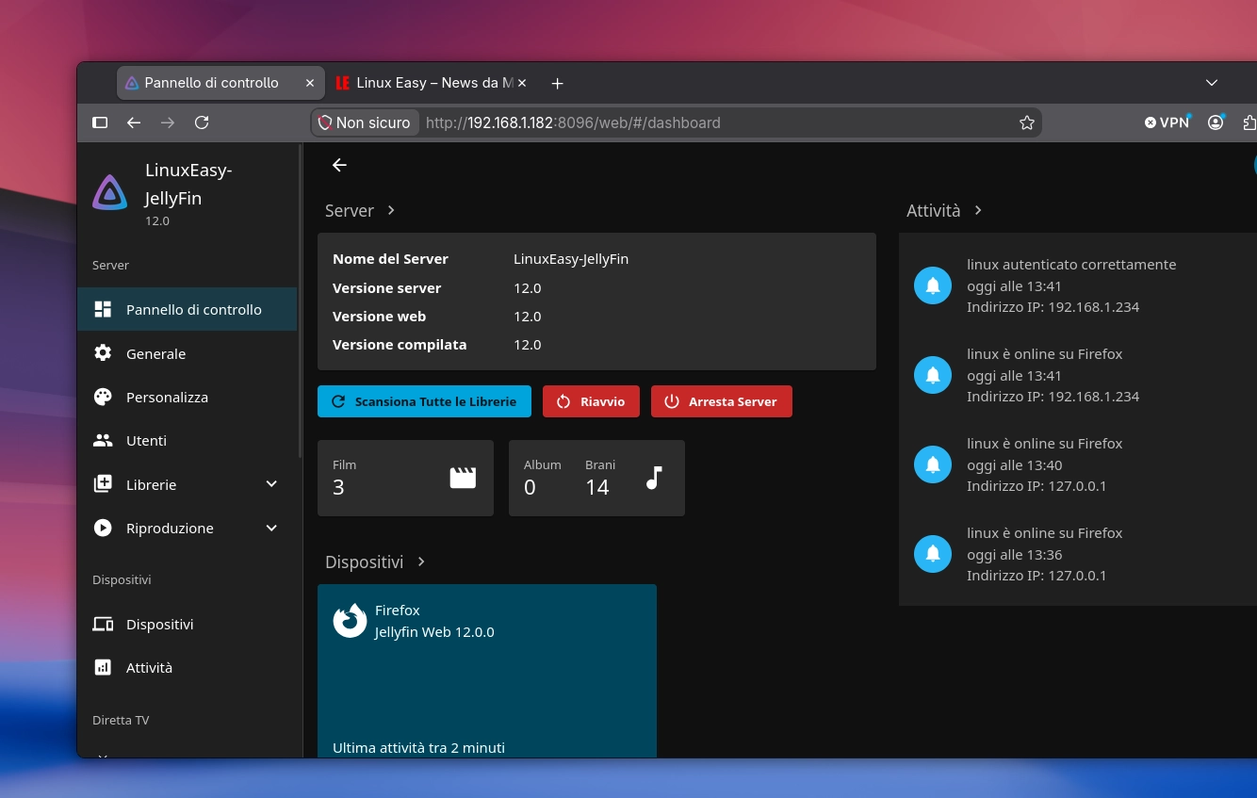Toggle the browser sidebar panel icon
The height and width of the screenshot is (798, 1257).
pos(100,122)
